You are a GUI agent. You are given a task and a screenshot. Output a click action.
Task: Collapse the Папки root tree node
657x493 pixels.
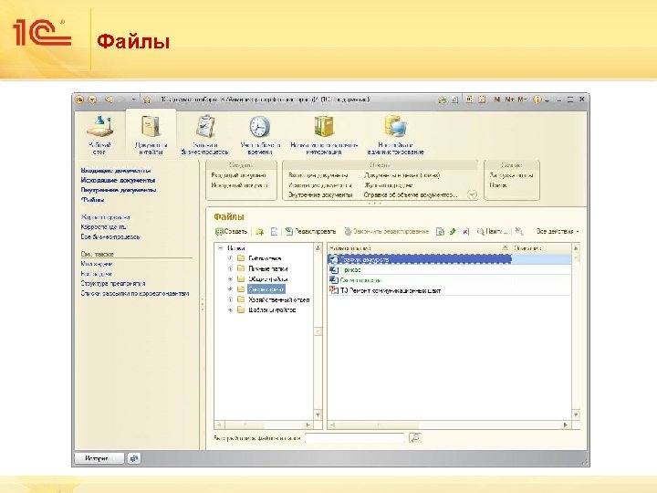(x=221, y=248)
